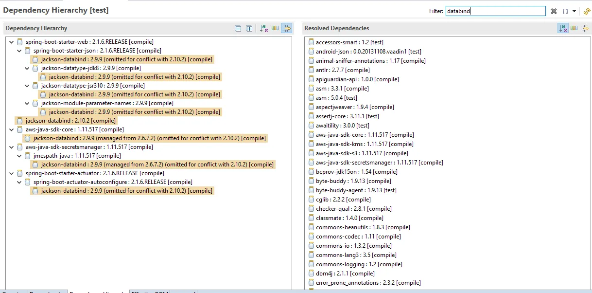Toggle alphabetical sort in Resolved Dependencies panel
The width and height of the screenshot is (592, 293).
click(563, 28)
